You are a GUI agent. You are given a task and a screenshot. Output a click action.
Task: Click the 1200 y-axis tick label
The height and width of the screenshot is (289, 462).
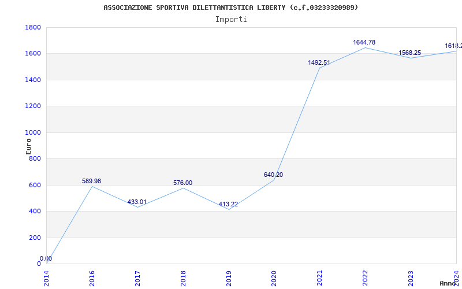coord(33,106)
